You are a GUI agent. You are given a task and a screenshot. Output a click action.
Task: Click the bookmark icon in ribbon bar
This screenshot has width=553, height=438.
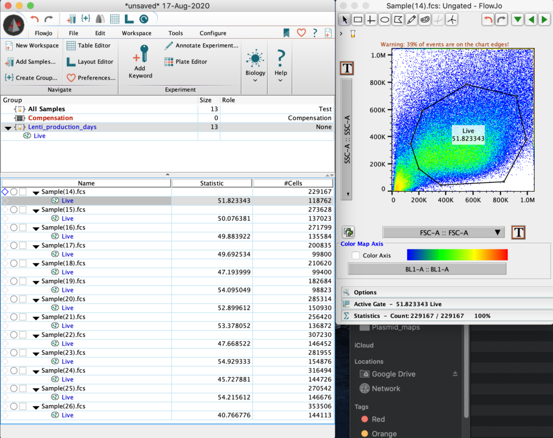286,33
